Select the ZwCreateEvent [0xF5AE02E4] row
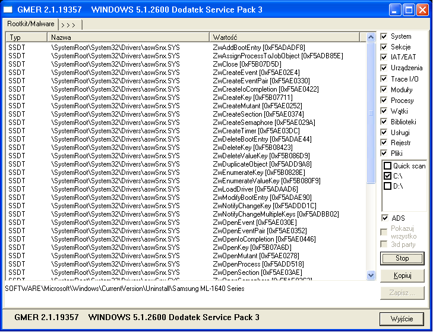Screen dimensions: 433x332 pyautogui.click(x=186, y=73)
